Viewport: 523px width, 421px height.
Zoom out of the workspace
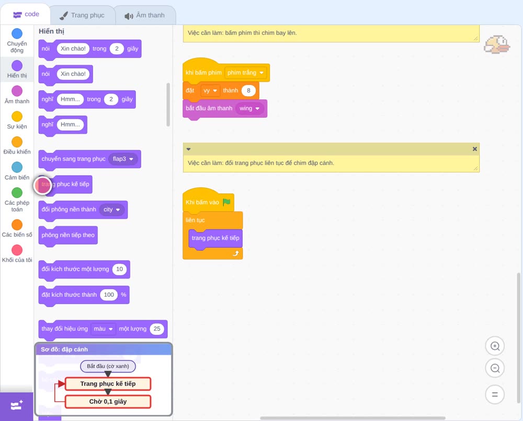click(495, 368)
